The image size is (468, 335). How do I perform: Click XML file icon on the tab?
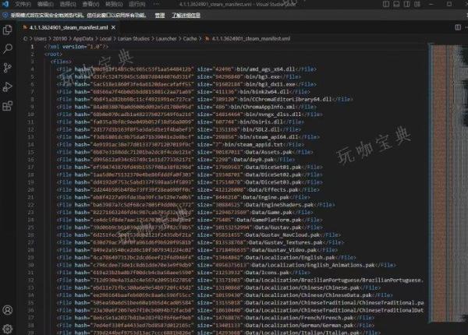tap(26, 27)
